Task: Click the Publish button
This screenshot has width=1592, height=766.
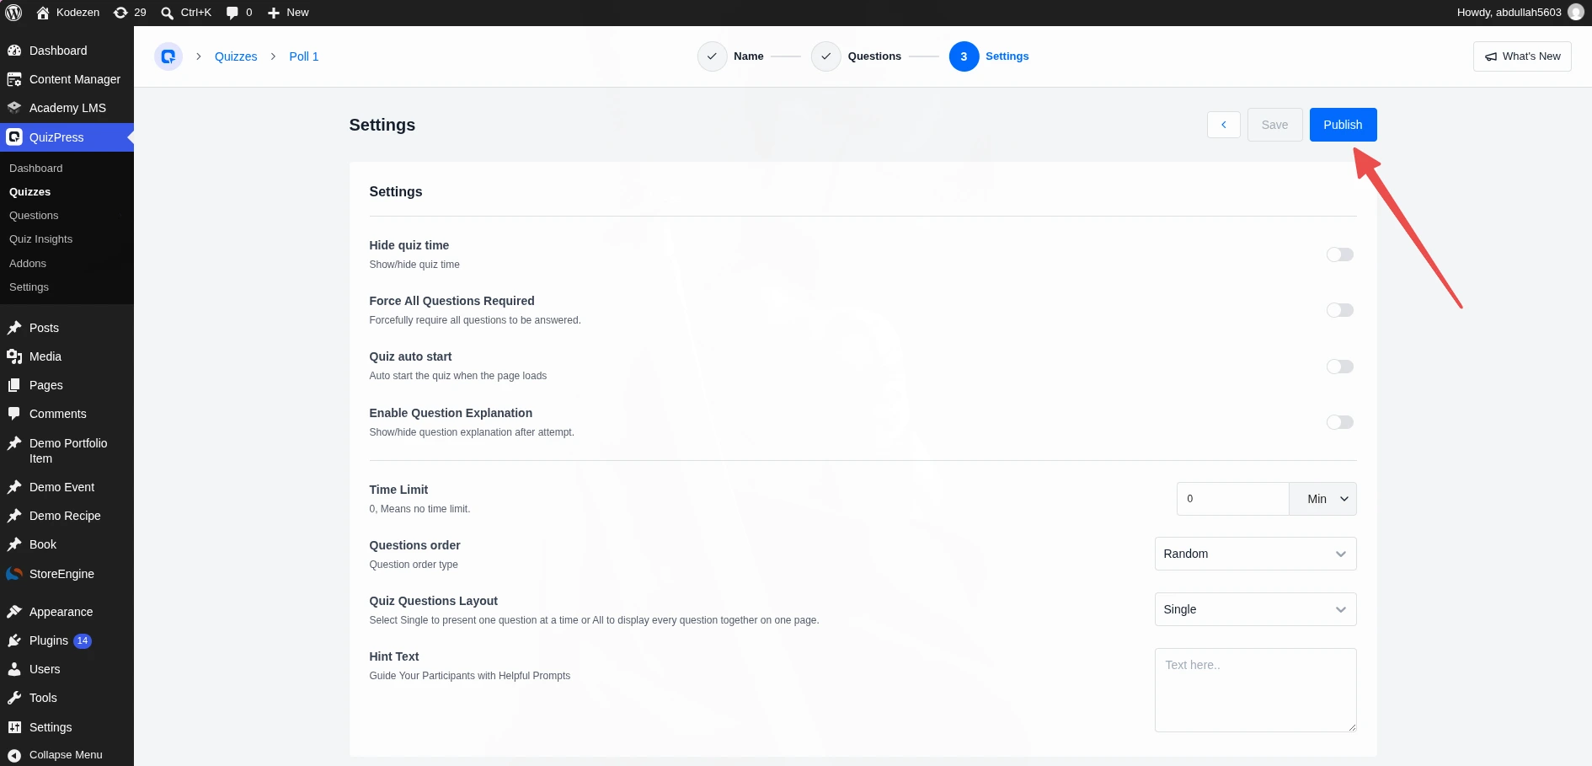Action: coord(1343,125)
